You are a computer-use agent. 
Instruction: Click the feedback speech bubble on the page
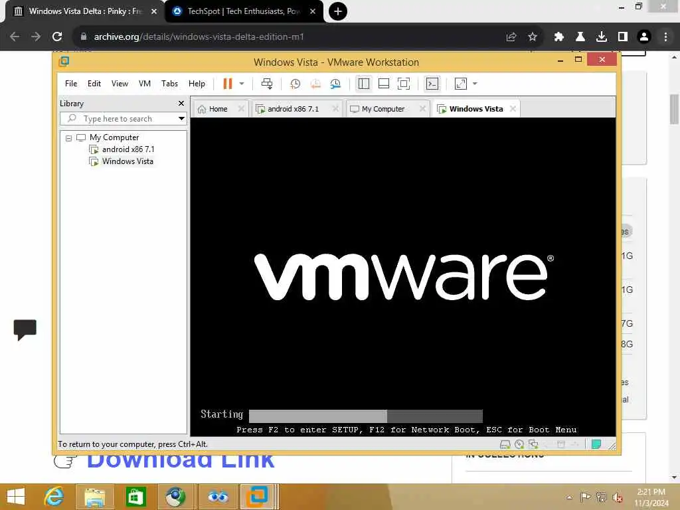coord(25,329)
